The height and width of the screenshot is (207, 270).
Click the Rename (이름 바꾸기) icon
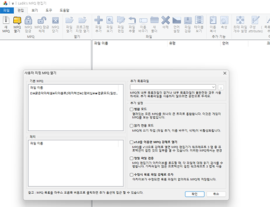[x=143, y=21]
